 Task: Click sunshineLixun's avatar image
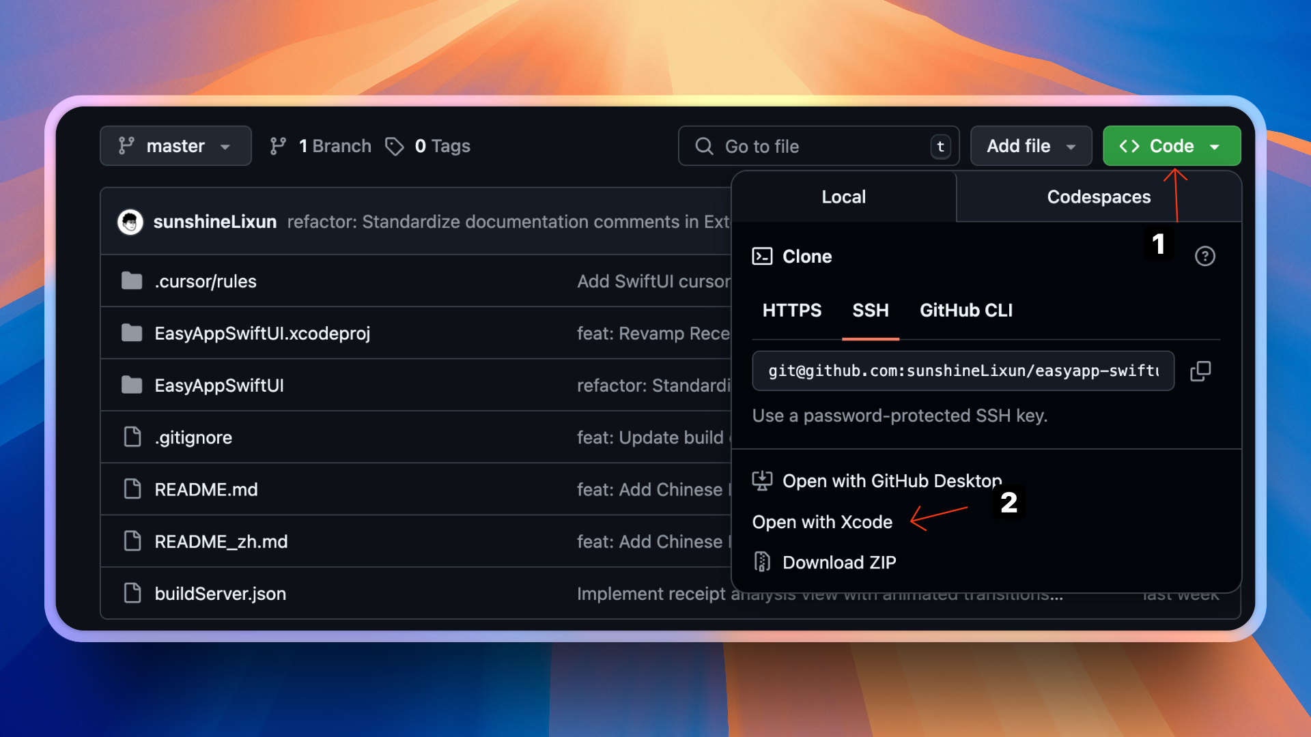[130, 222]
